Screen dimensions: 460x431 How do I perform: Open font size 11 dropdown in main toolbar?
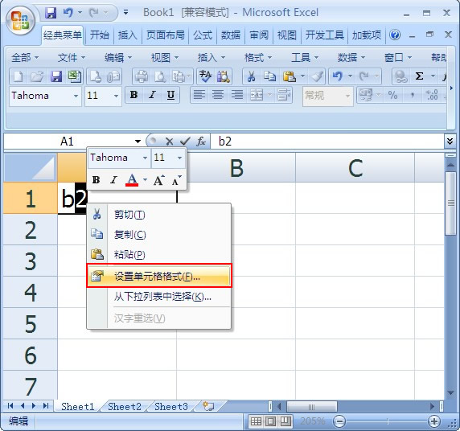(116, 96)
